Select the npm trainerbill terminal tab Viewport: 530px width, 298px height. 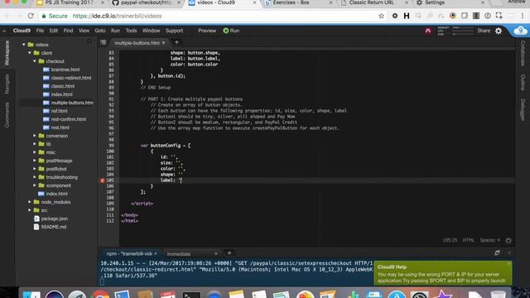pos(129,254)
